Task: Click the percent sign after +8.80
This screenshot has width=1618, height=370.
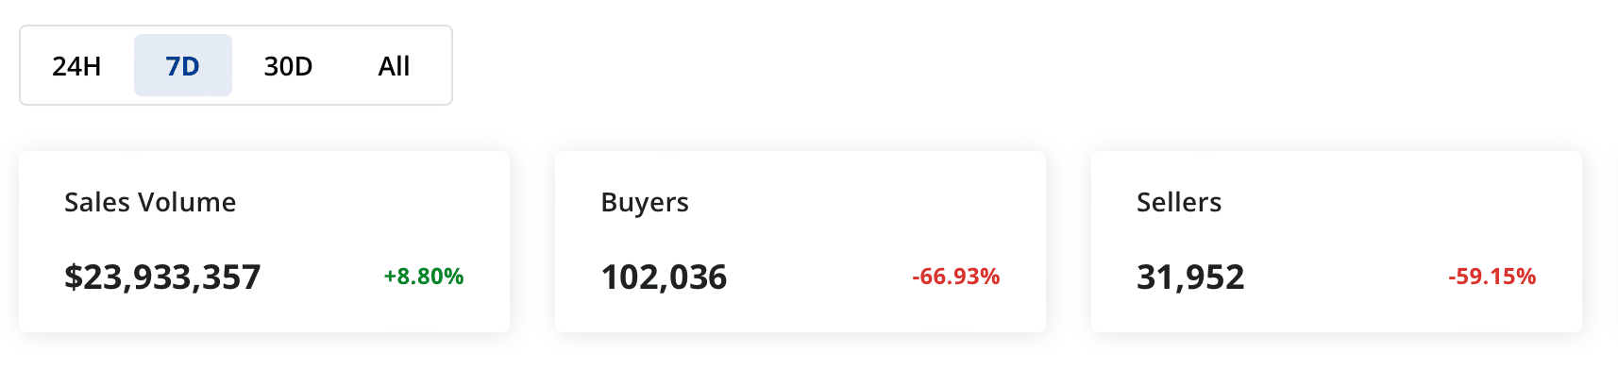Action: tap(455, 277)
